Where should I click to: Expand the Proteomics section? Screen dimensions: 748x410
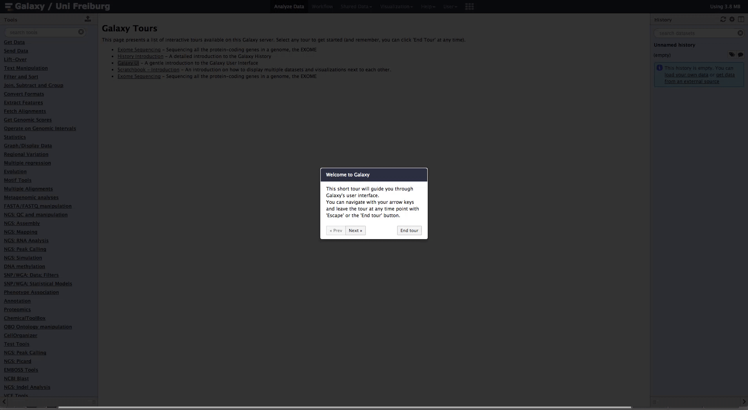pos(17,310)
